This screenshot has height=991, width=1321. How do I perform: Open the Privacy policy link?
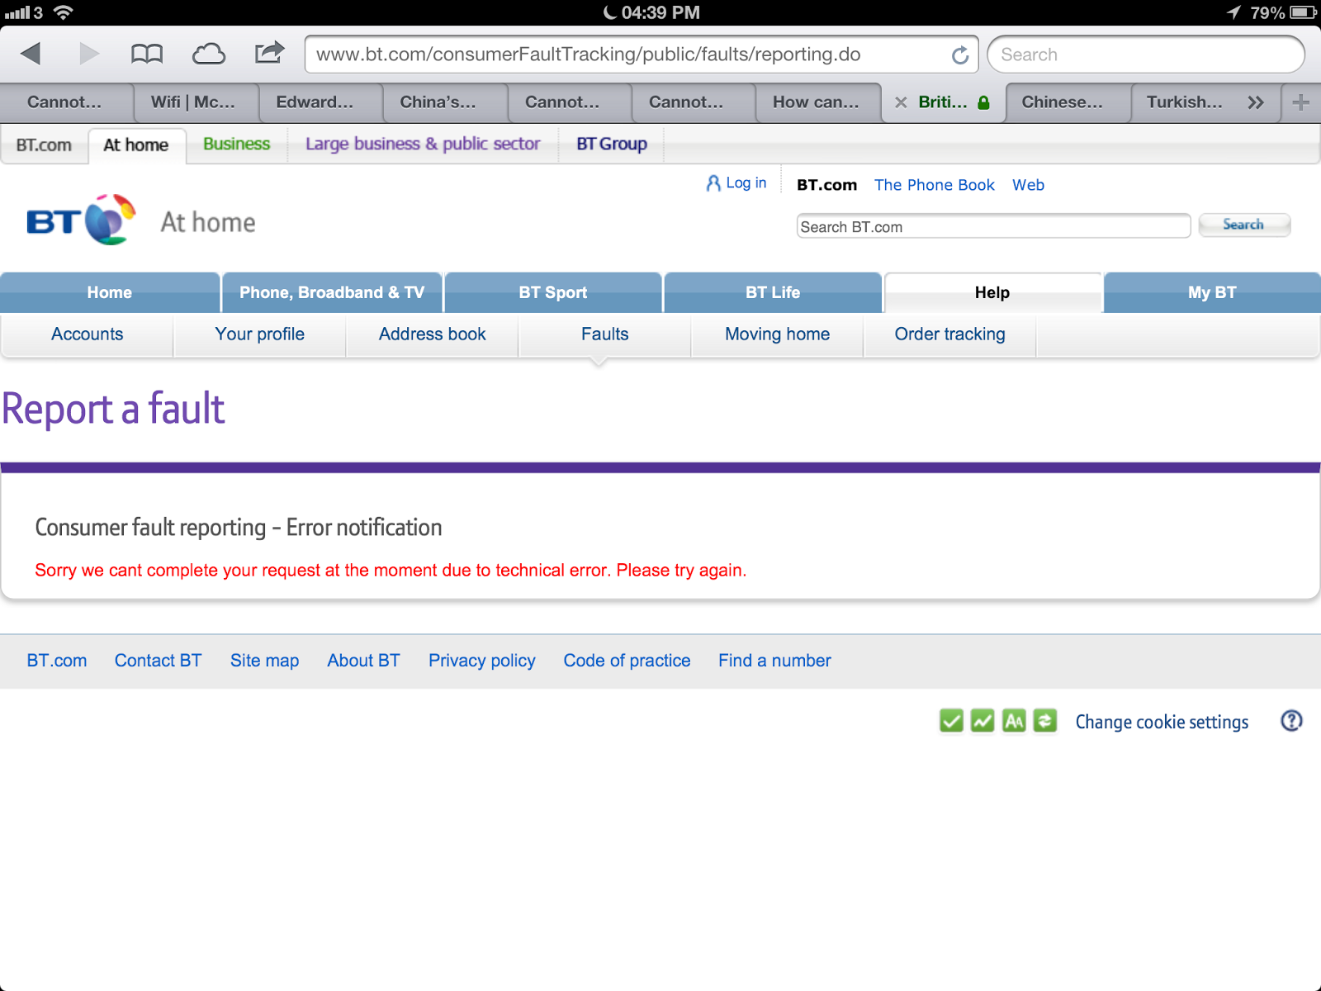point(482,661)
